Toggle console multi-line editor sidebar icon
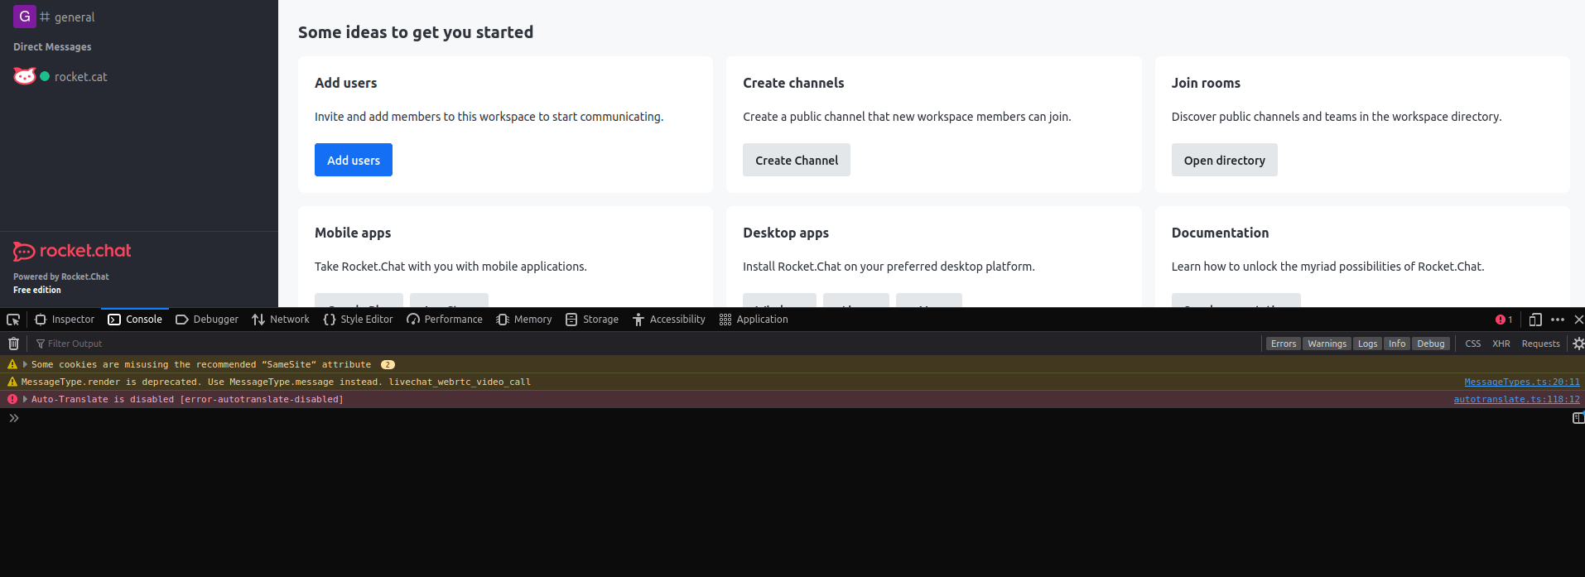 coord(1578,418)
